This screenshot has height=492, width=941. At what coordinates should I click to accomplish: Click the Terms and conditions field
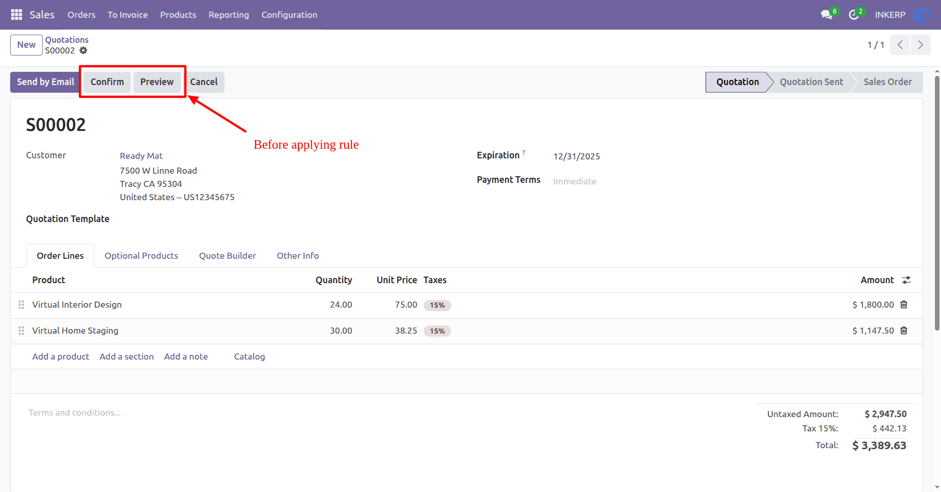click(74, 413)
